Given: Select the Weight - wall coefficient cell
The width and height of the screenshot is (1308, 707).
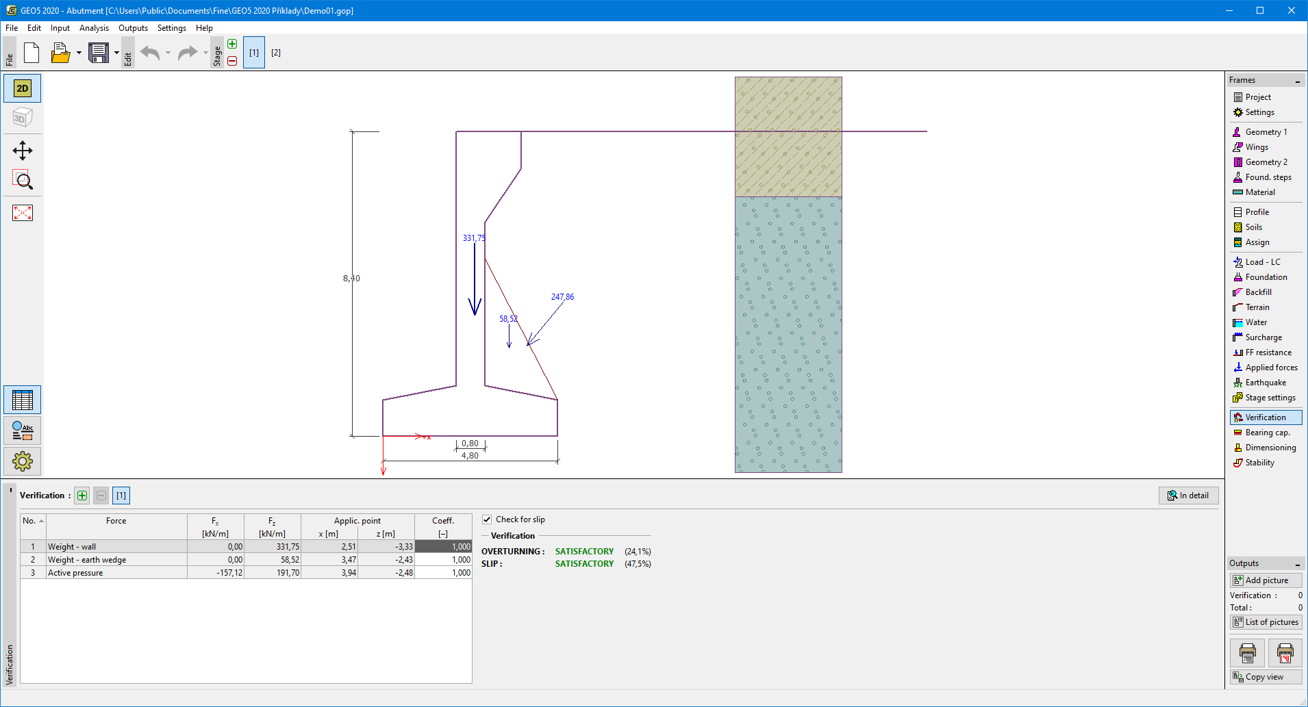Looking at the screenshot, I should click(x=443, y=547).
